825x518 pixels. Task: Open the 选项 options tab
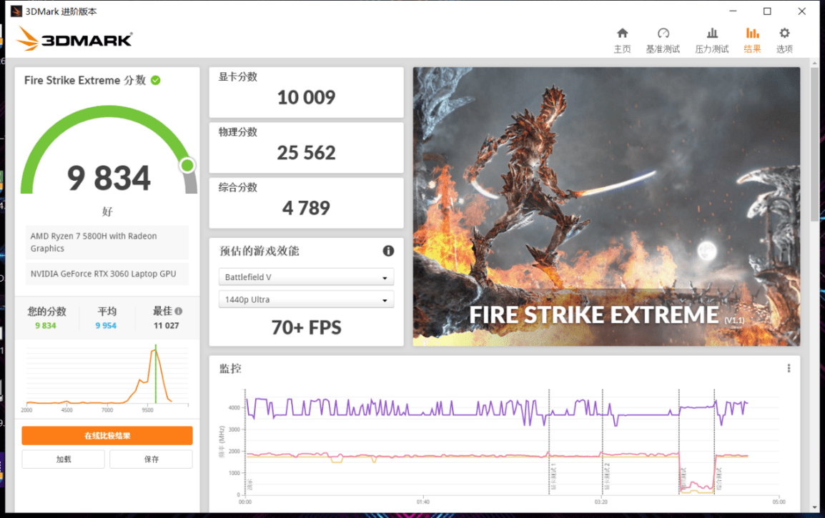click(784, 41)
